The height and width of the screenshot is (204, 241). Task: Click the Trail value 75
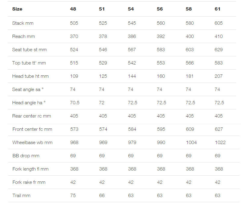click(x=73, y=196)
